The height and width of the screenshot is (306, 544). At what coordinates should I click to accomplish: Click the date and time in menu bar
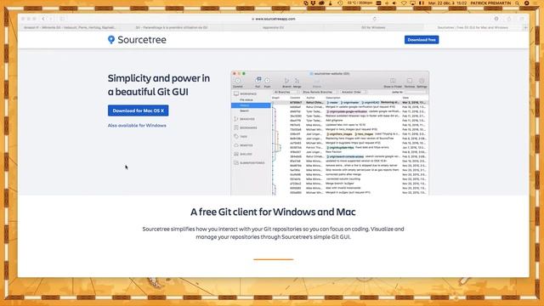[448, 3]
